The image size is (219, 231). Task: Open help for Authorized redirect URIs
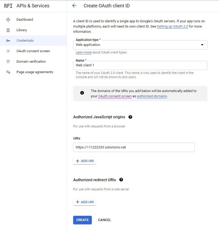(x=121, y=180)
